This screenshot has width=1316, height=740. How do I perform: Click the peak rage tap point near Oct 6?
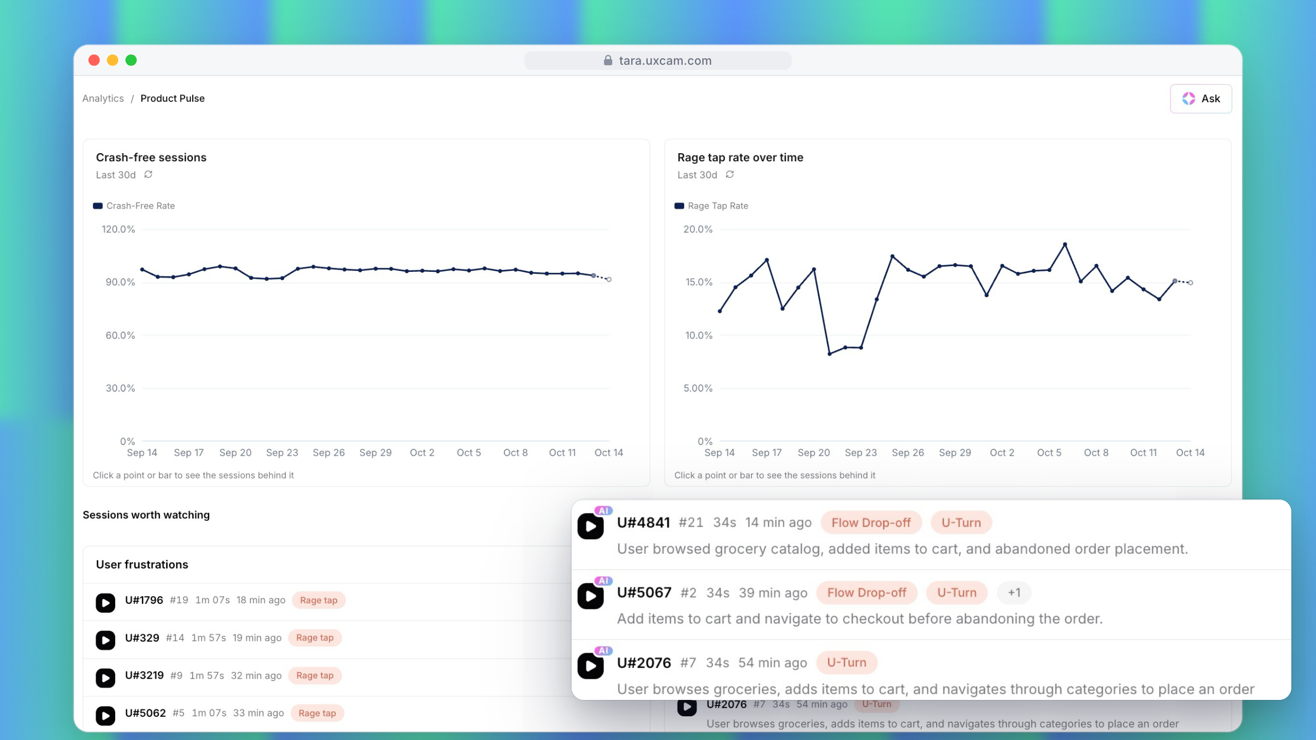coord(1065,244)
